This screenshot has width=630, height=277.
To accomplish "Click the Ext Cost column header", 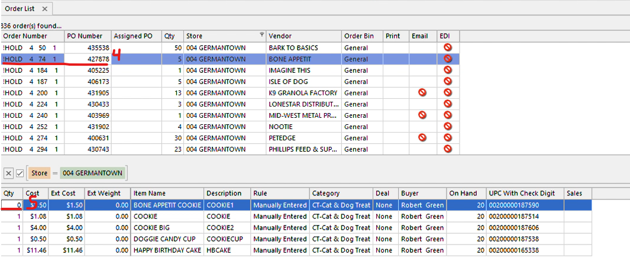I will [66, 194].
